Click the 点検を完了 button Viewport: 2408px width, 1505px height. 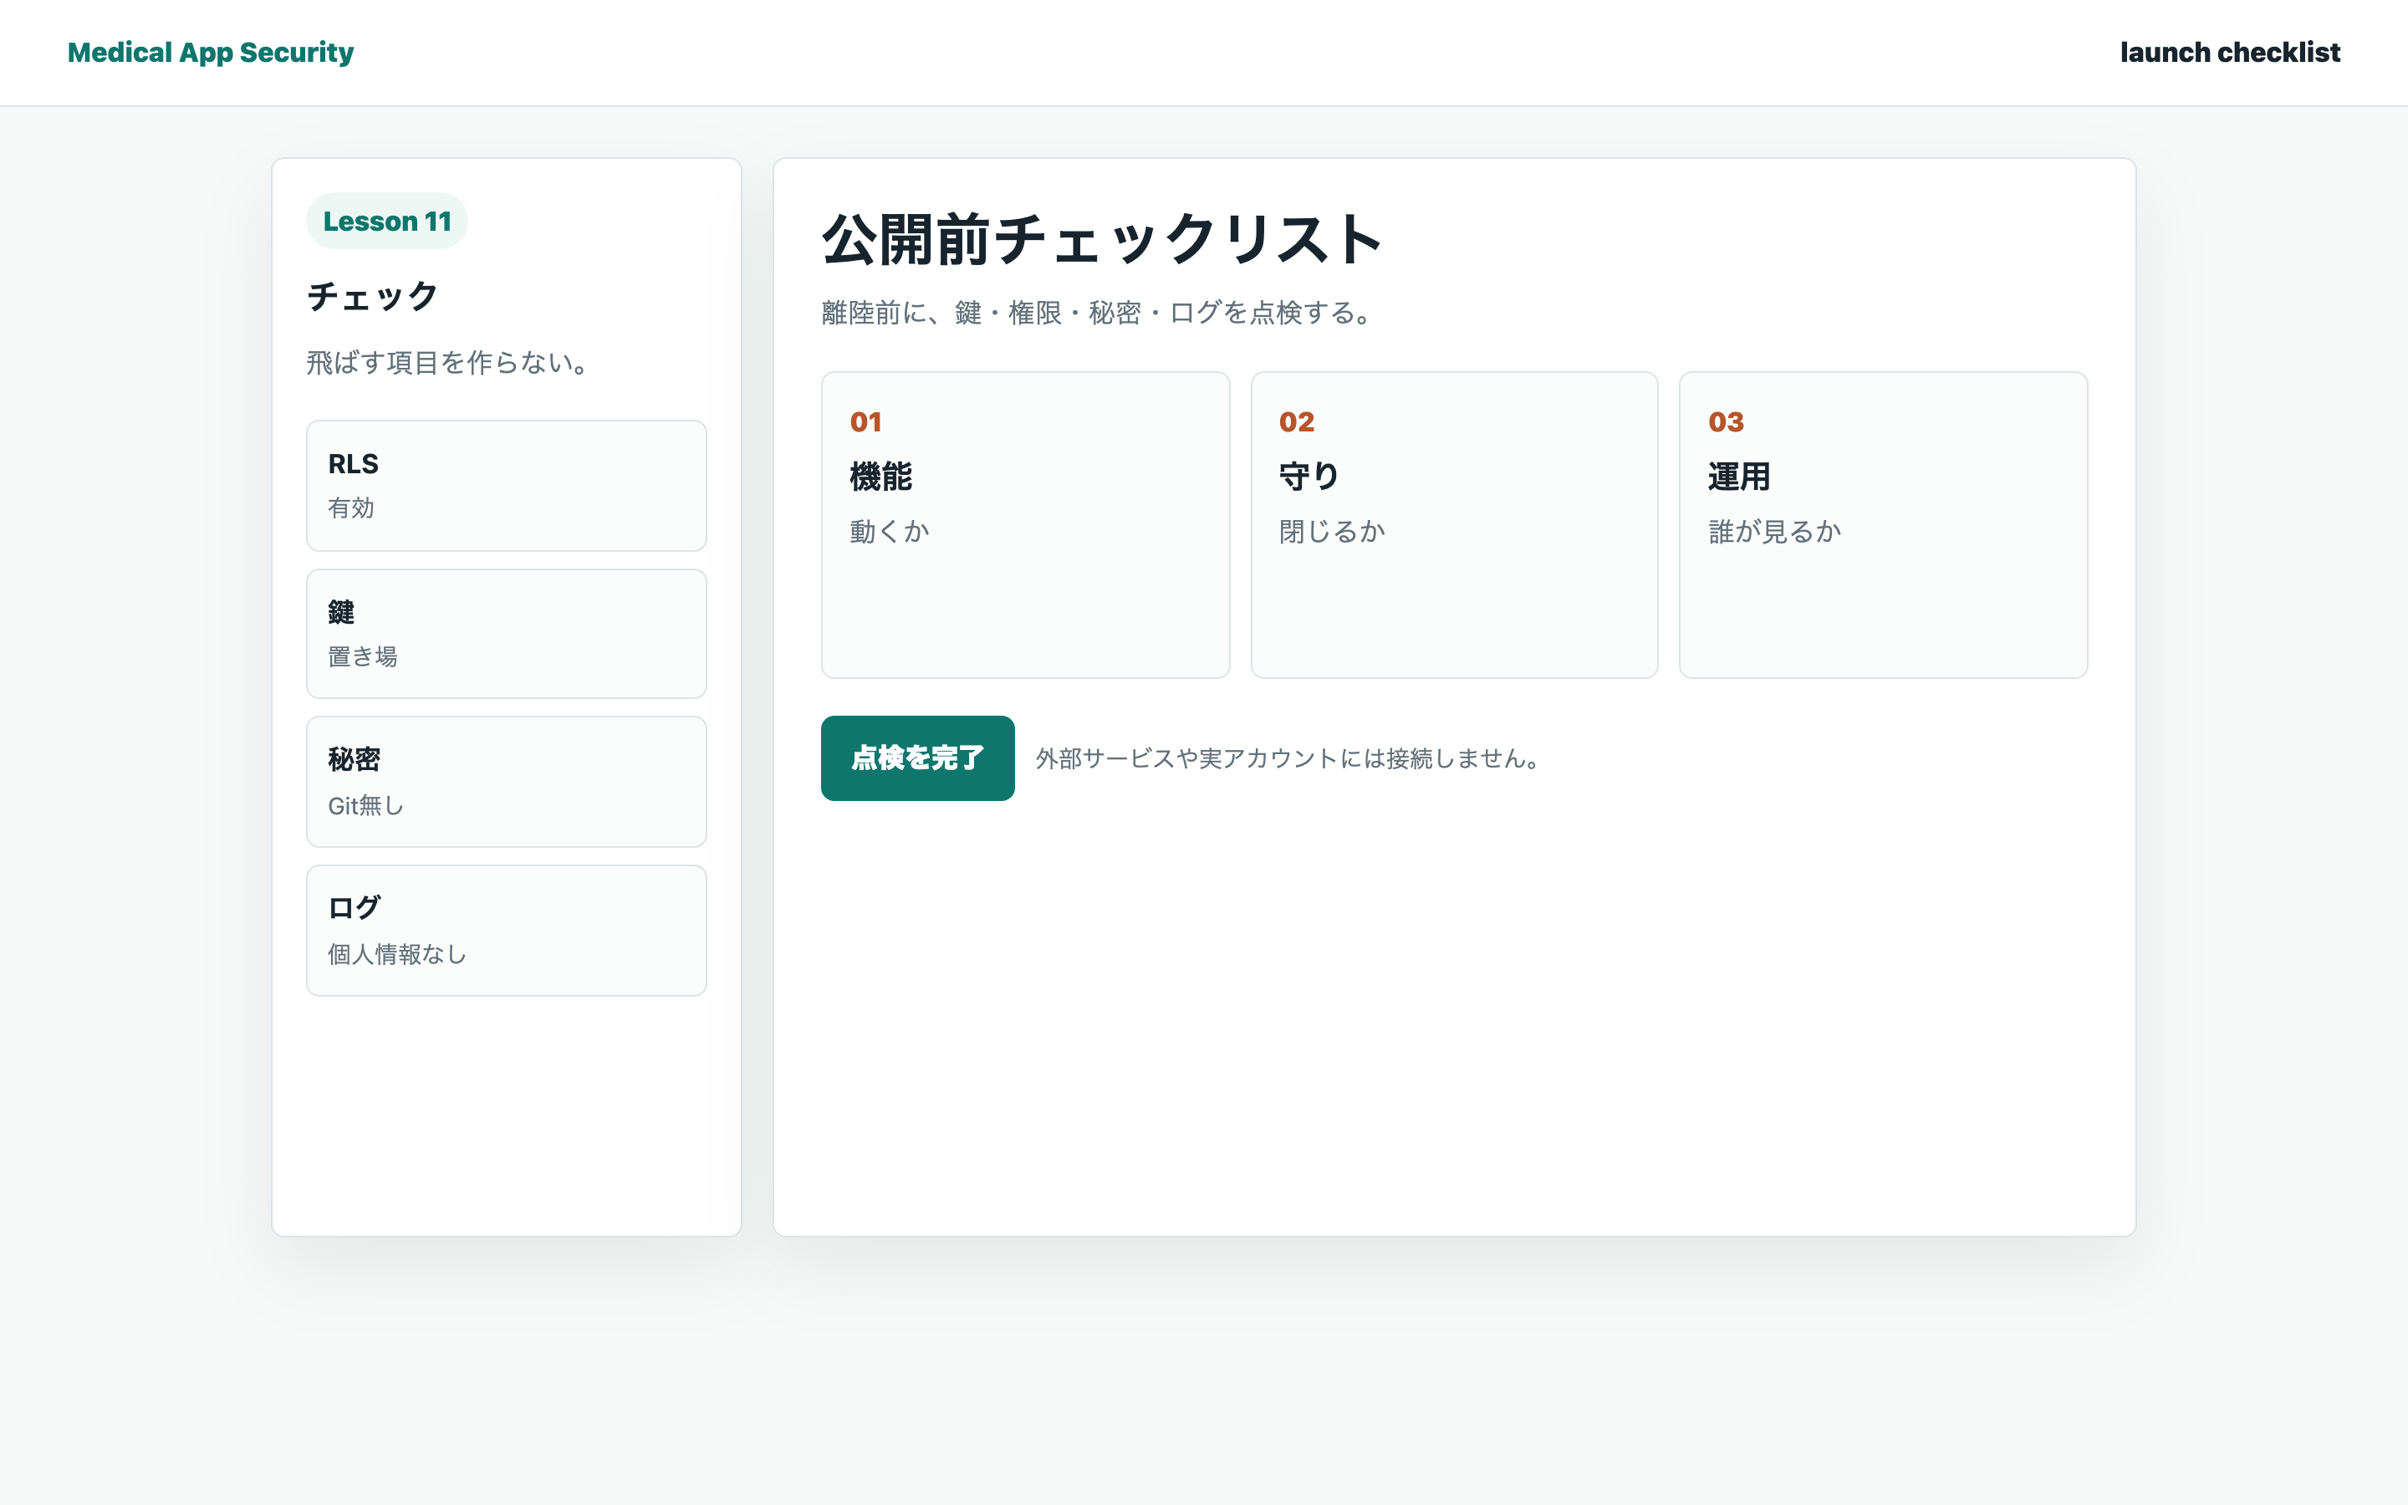click(x=917, y=758)
